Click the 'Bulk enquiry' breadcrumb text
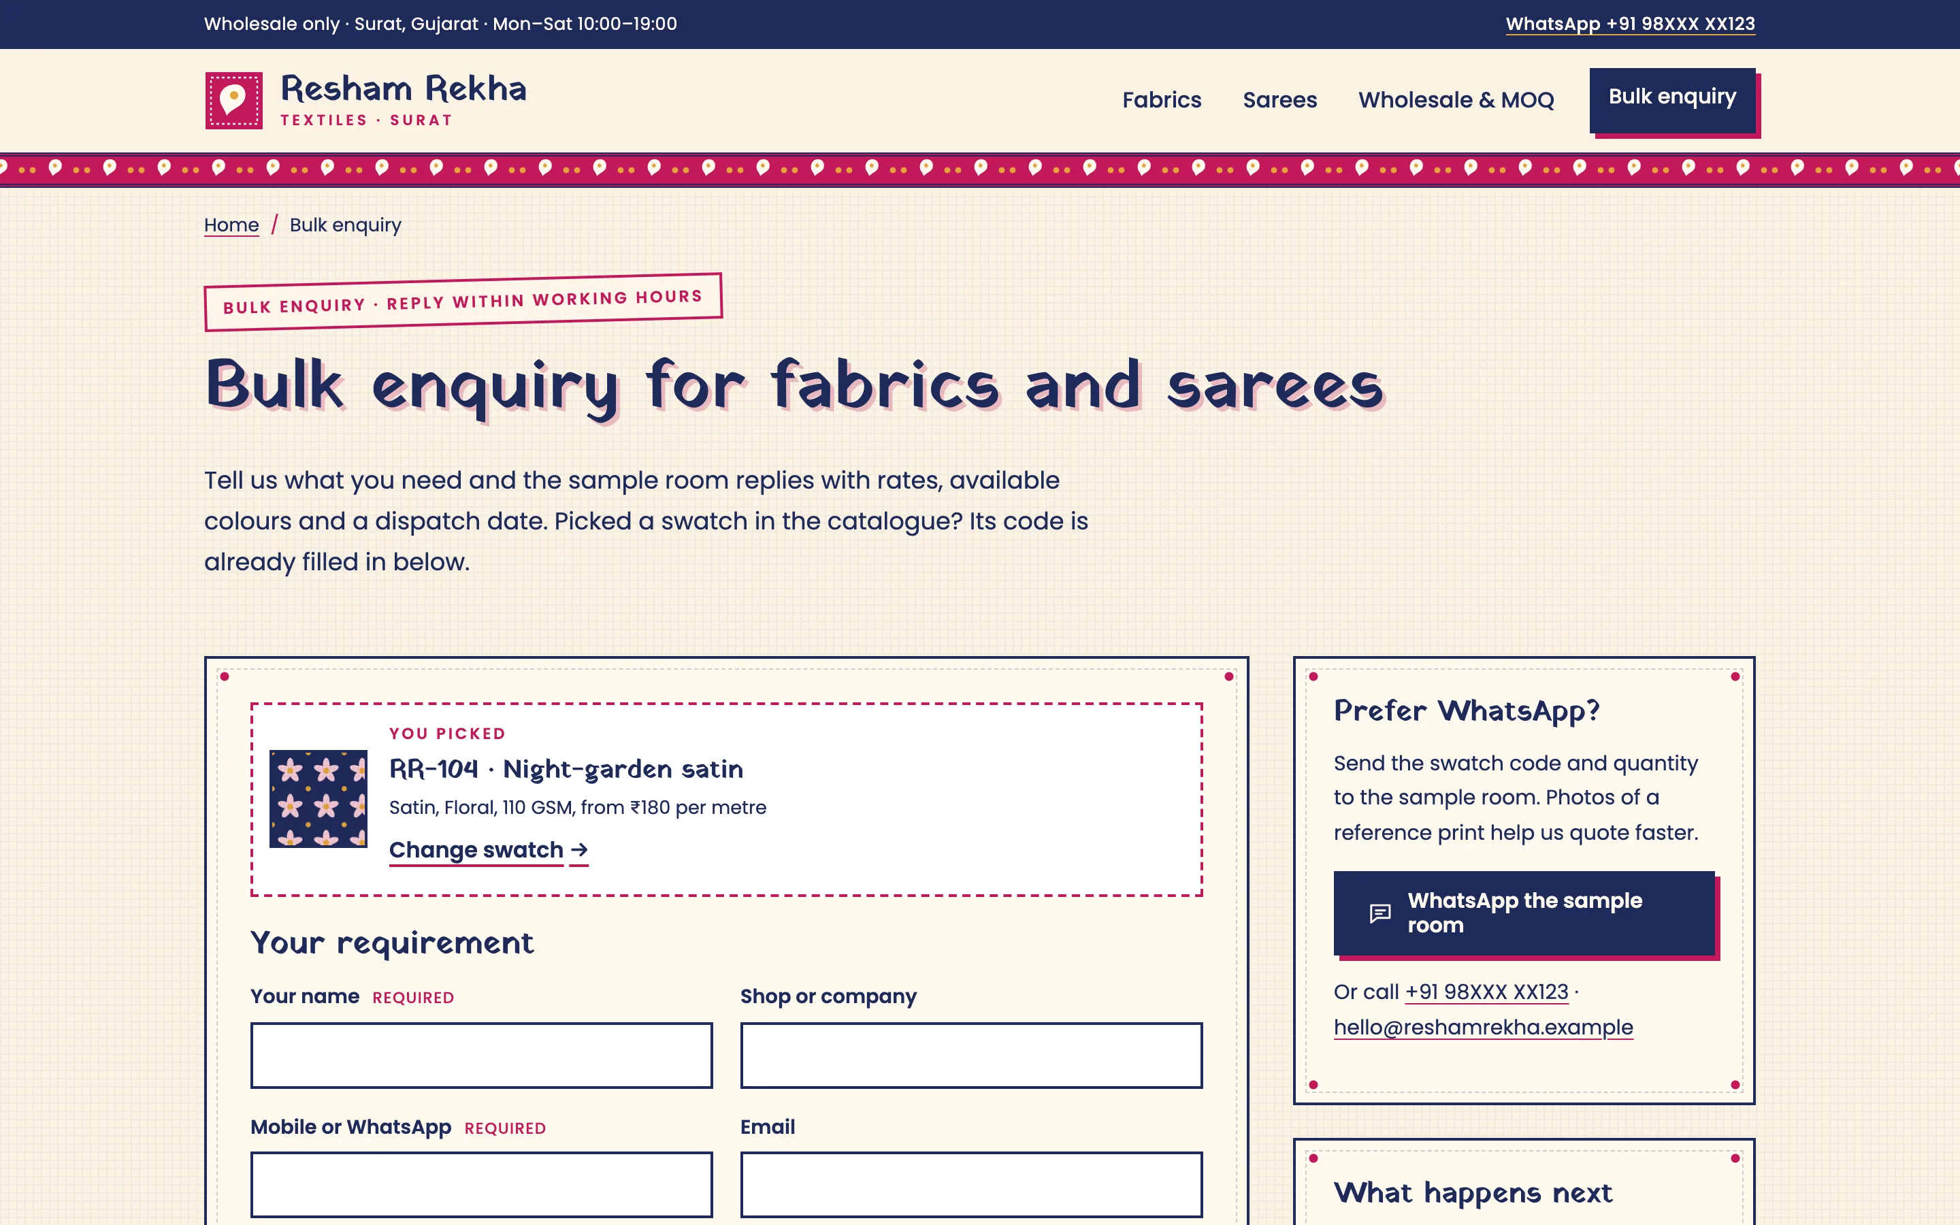1960x1225 pixels. 346,225
